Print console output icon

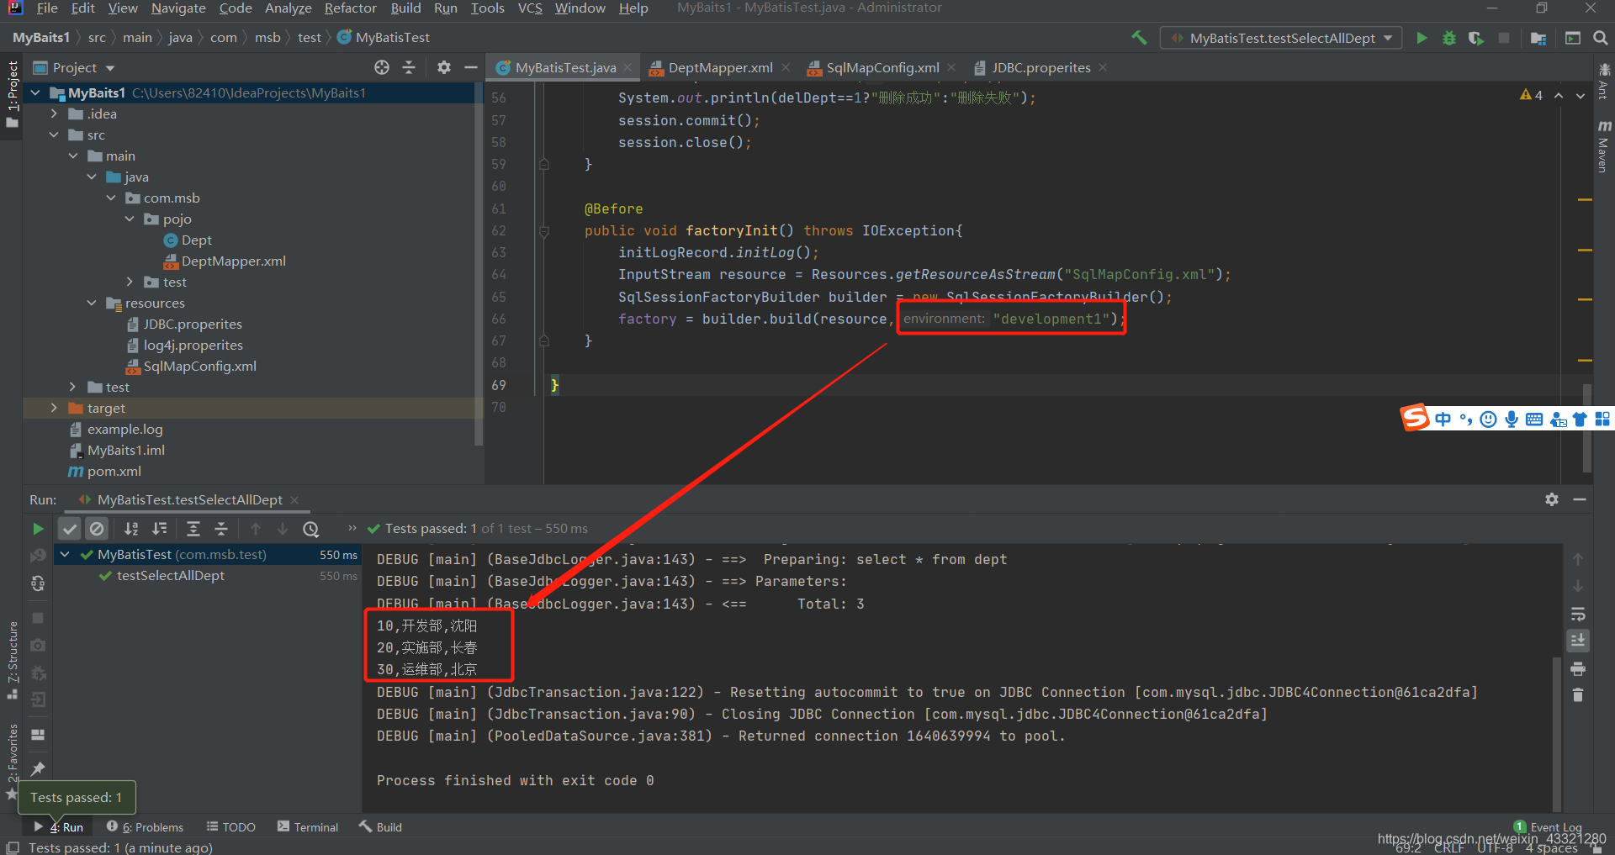[x=1578, y=669]
